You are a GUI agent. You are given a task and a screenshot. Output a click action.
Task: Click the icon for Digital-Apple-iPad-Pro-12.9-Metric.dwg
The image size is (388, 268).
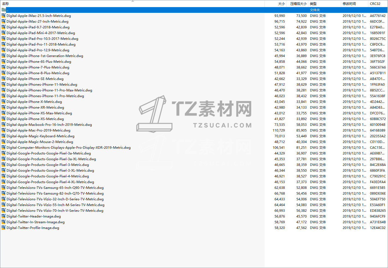(4, 50)
